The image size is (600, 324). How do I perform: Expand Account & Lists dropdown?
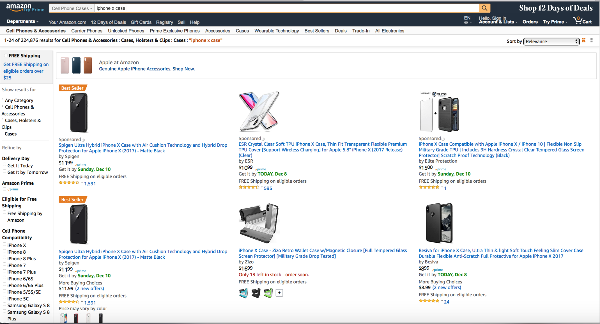[498, 22]
